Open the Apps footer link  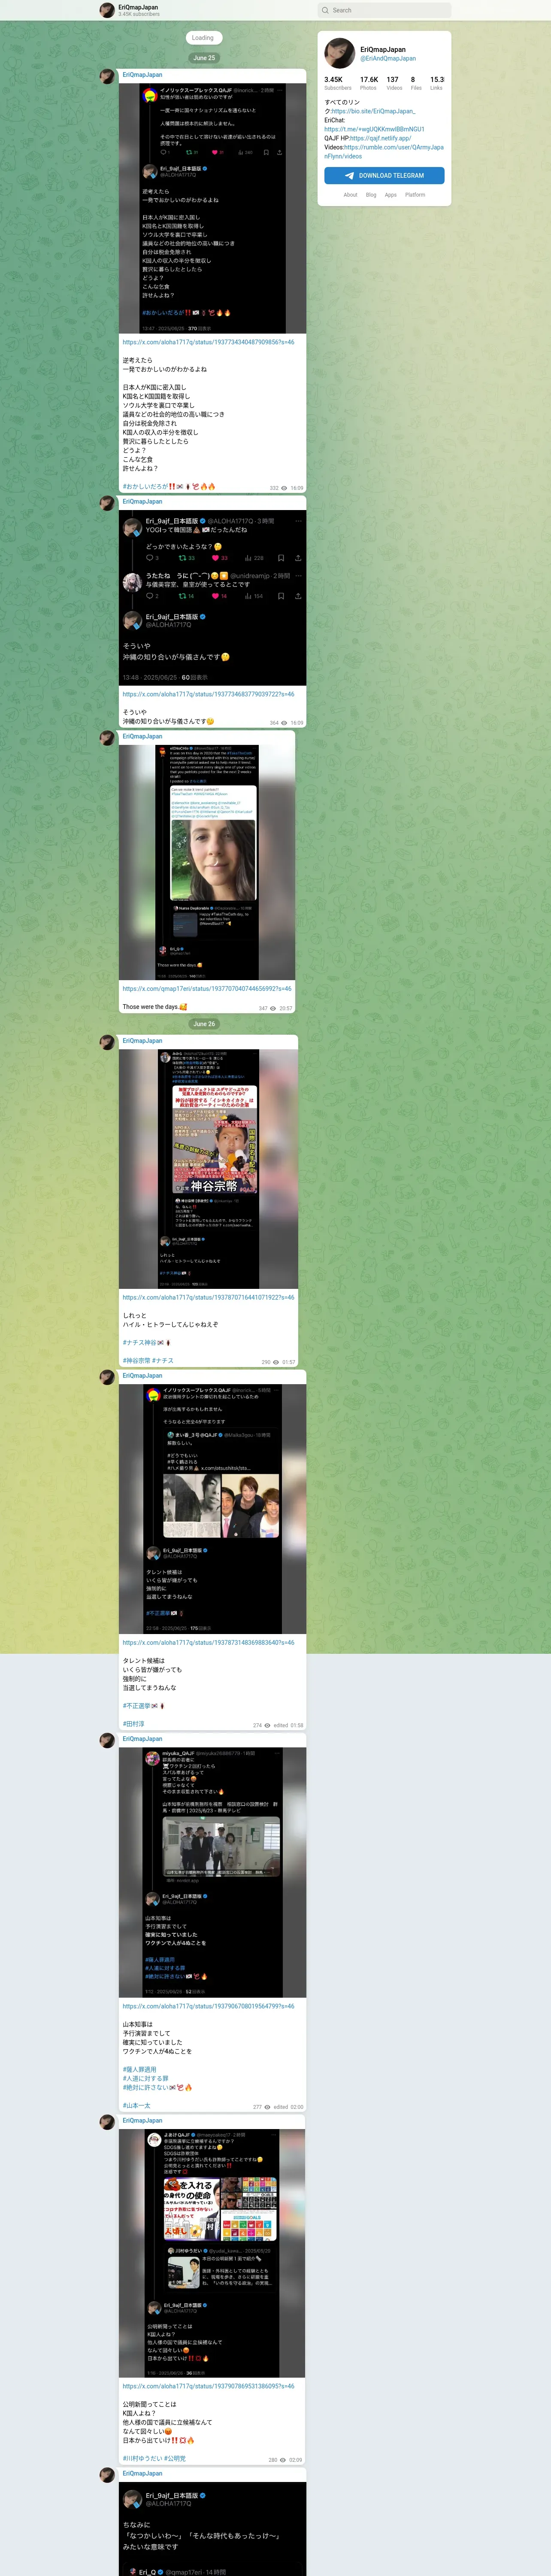pyautogui.click(x=390, y=195)
